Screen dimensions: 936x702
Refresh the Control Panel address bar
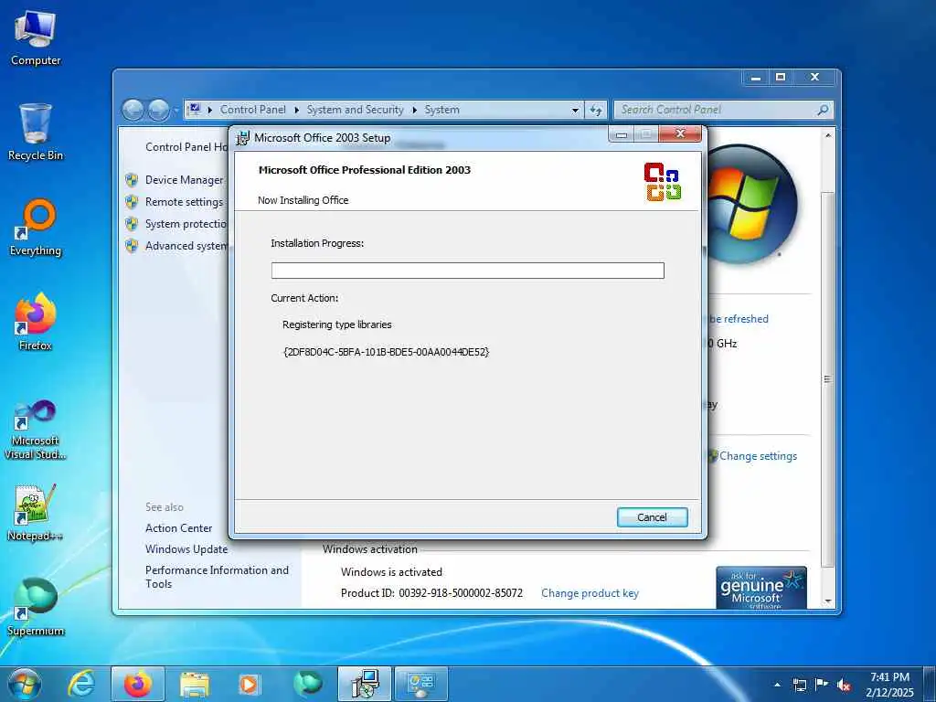click(596, 110)
